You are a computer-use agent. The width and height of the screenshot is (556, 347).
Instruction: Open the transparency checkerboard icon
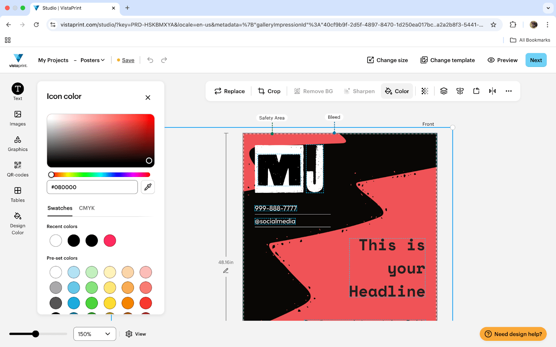point(424,91)
